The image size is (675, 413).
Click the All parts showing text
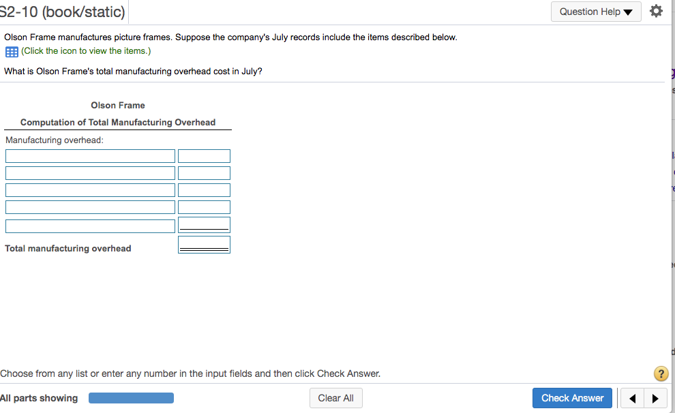point(39,398)
